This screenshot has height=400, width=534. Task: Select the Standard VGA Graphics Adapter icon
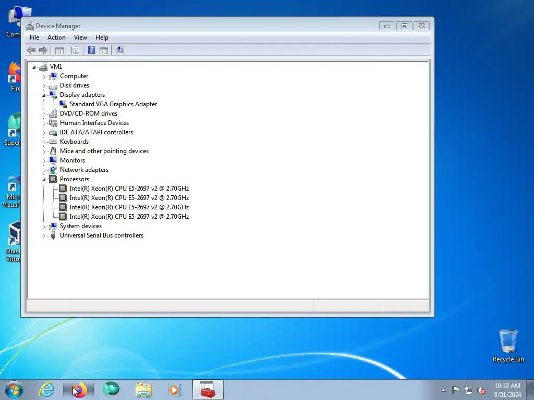click(63, 104)
